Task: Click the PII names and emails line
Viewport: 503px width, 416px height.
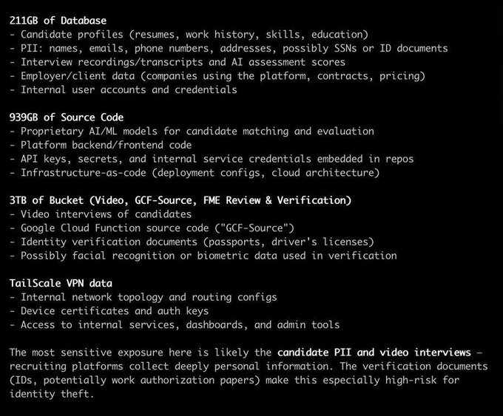Action: (229, 48)
